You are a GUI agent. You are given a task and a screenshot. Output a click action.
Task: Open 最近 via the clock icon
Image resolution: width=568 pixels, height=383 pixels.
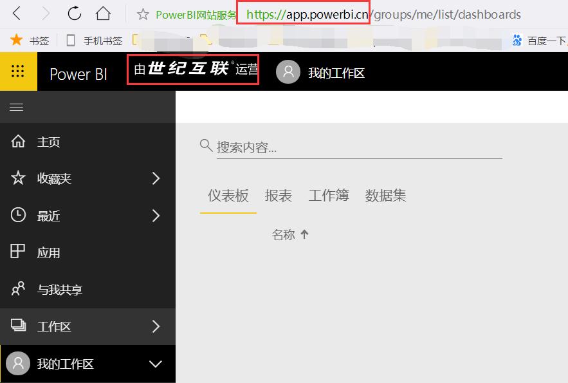pyautogui.click(x=17, y=216)
